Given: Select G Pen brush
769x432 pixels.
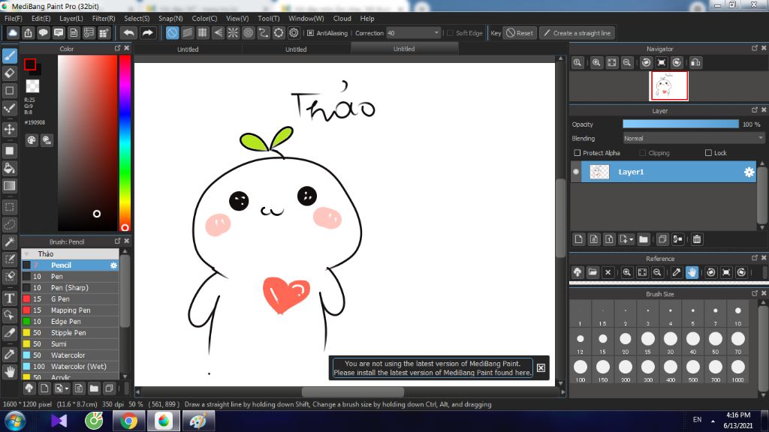Looking at the screenshot, I should pos(70,298).
